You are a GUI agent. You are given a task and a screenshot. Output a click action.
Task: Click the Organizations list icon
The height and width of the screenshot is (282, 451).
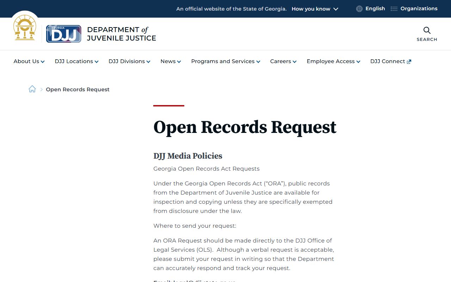pos(394,9)
